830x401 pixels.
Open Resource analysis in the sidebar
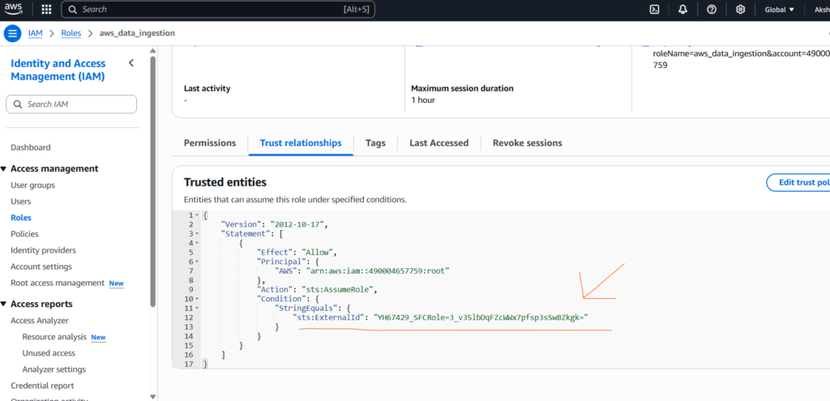[x=54, y=337]
